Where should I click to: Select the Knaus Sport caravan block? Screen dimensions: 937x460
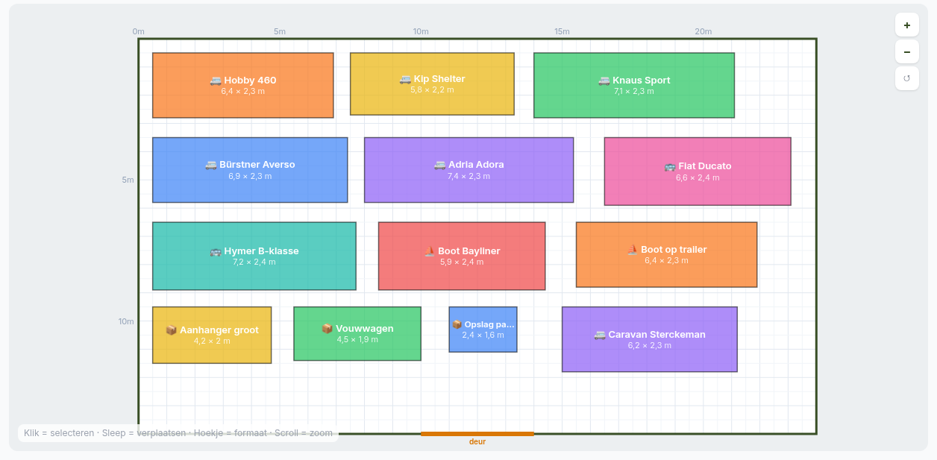pyautogui.click(x=634, y=85)
